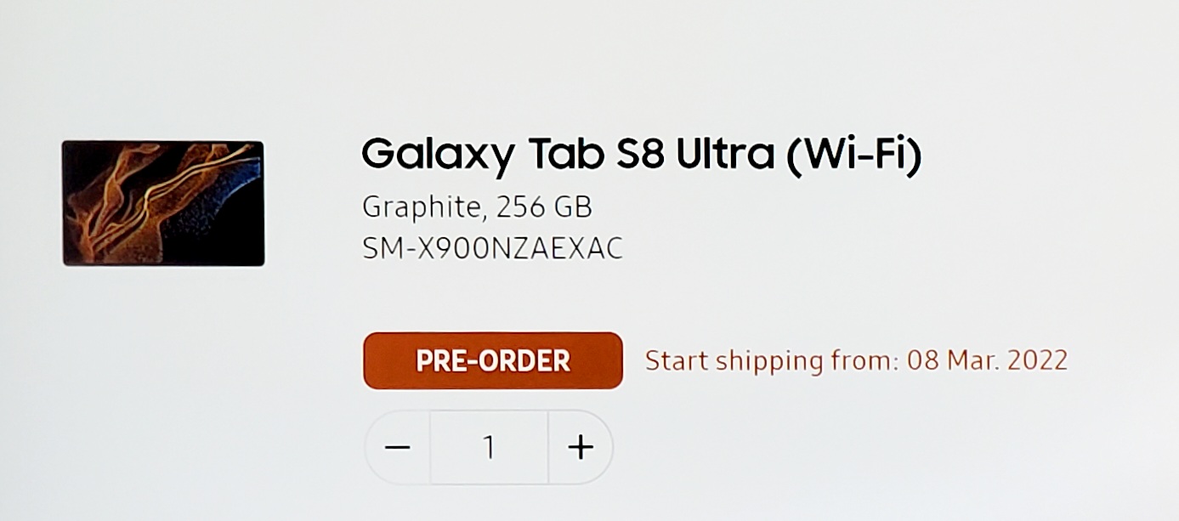Click the quantity field showing 1
This screenshot has height=521, width=1179.
489,447
